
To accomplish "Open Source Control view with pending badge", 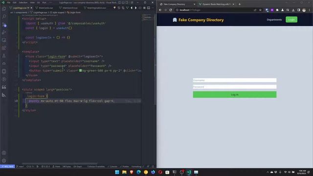I will point(4,24).
